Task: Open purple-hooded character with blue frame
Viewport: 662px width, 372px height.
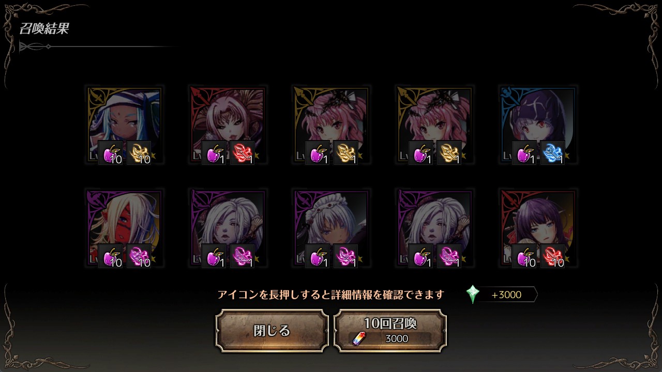Action: (x=538, y=125)
